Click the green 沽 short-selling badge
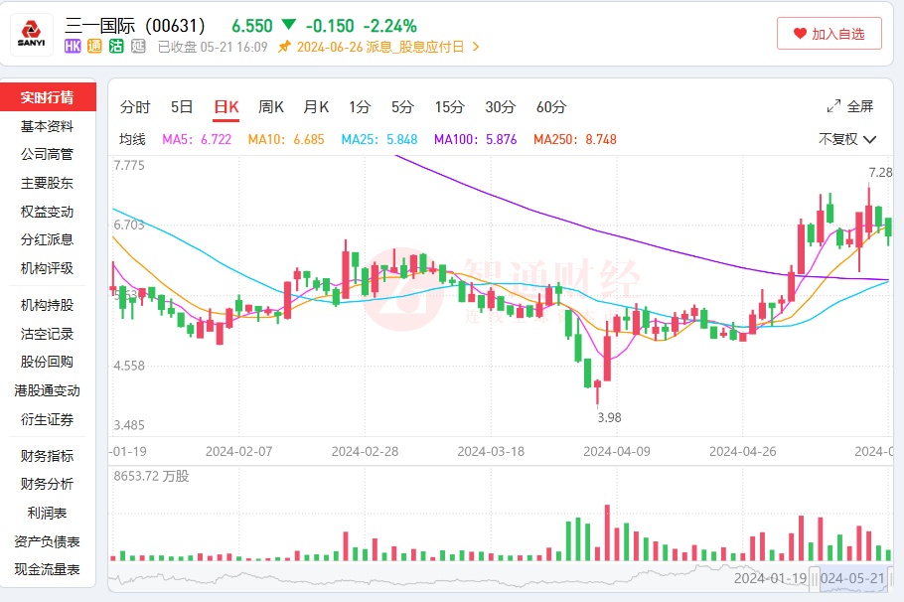This screenshot has height=602, width=904. click(x=116, y=47)
